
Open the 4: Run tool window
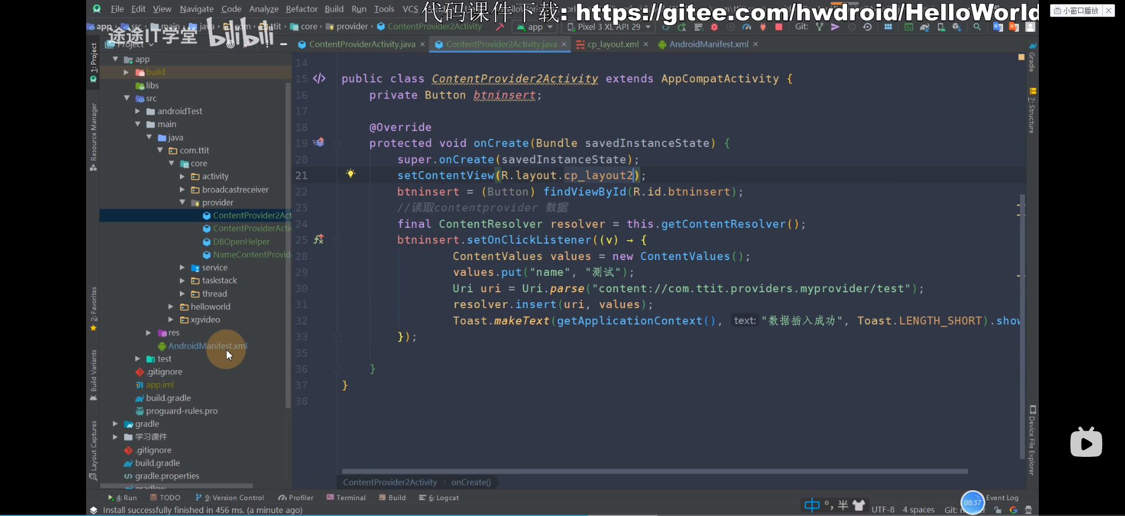(x=122, y=498)
